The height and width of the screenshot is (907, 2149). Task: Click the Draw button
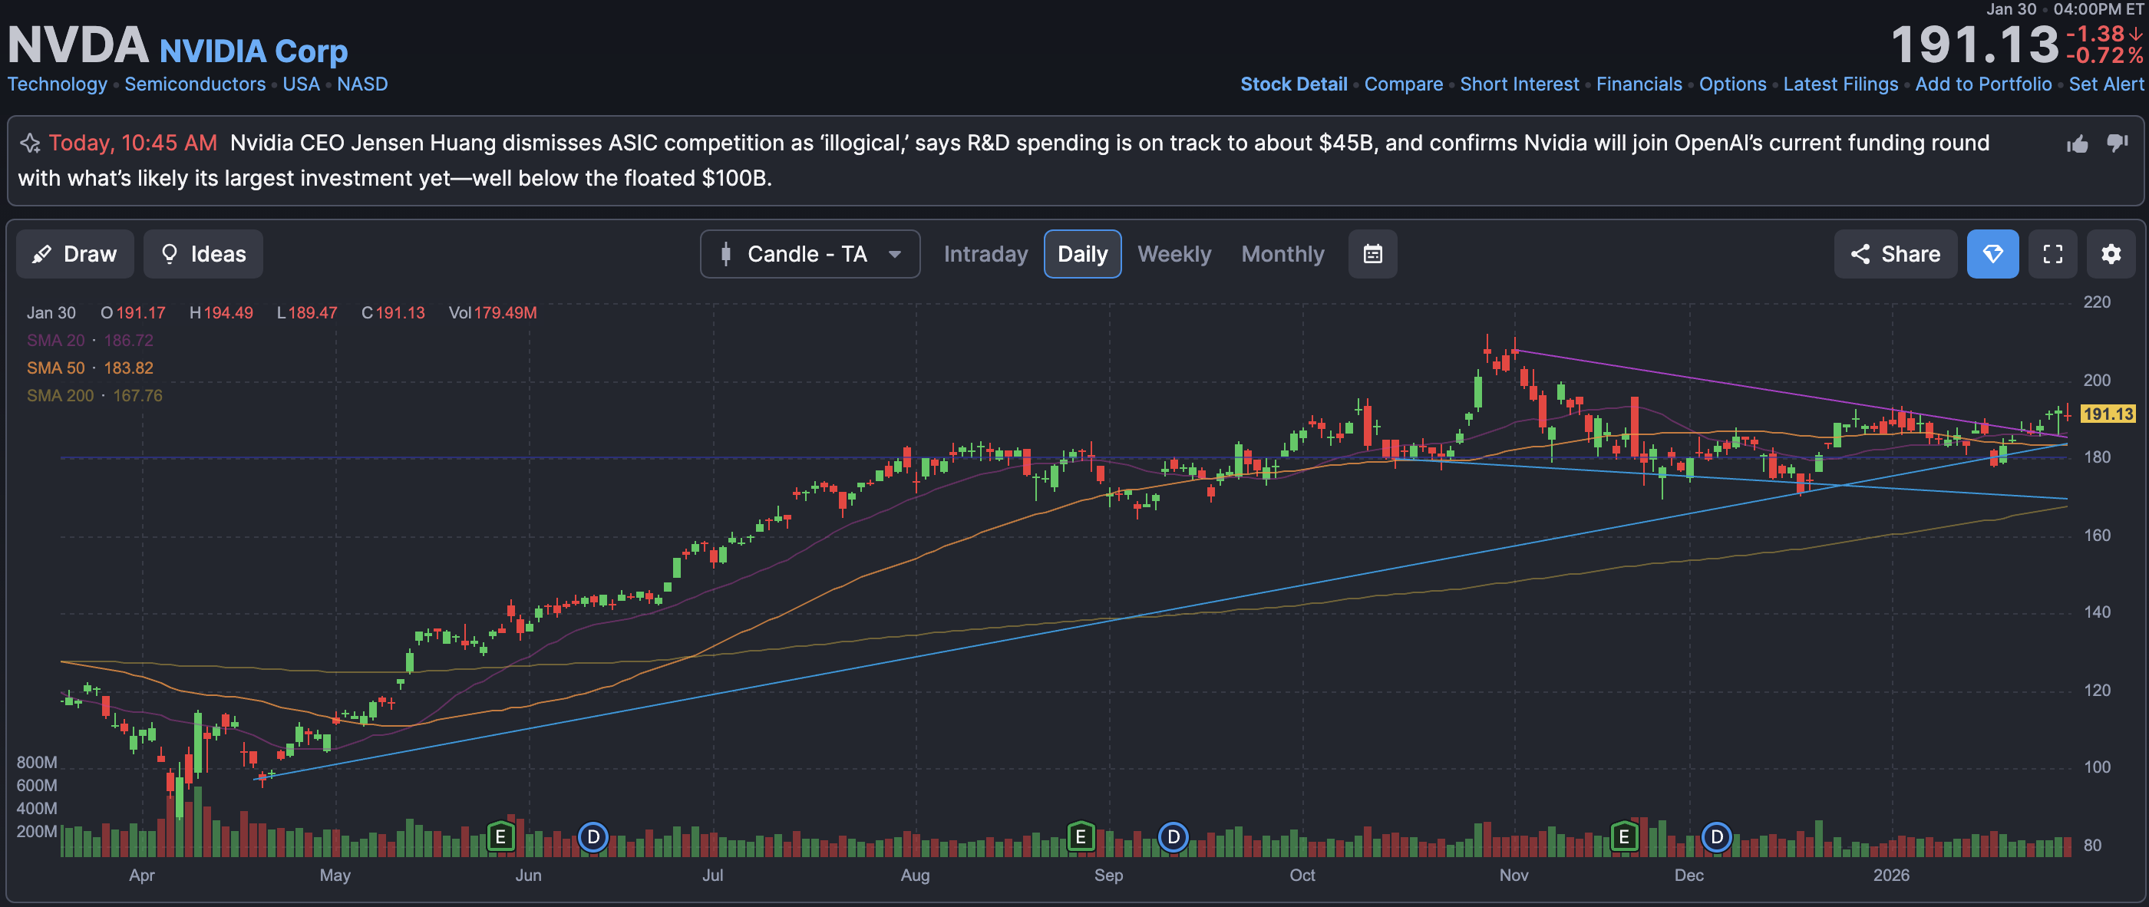(75, 254)
